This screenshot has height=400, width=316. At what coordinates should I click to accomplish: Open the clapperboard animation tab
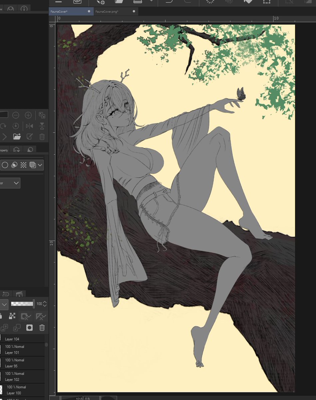coord(19,294)
